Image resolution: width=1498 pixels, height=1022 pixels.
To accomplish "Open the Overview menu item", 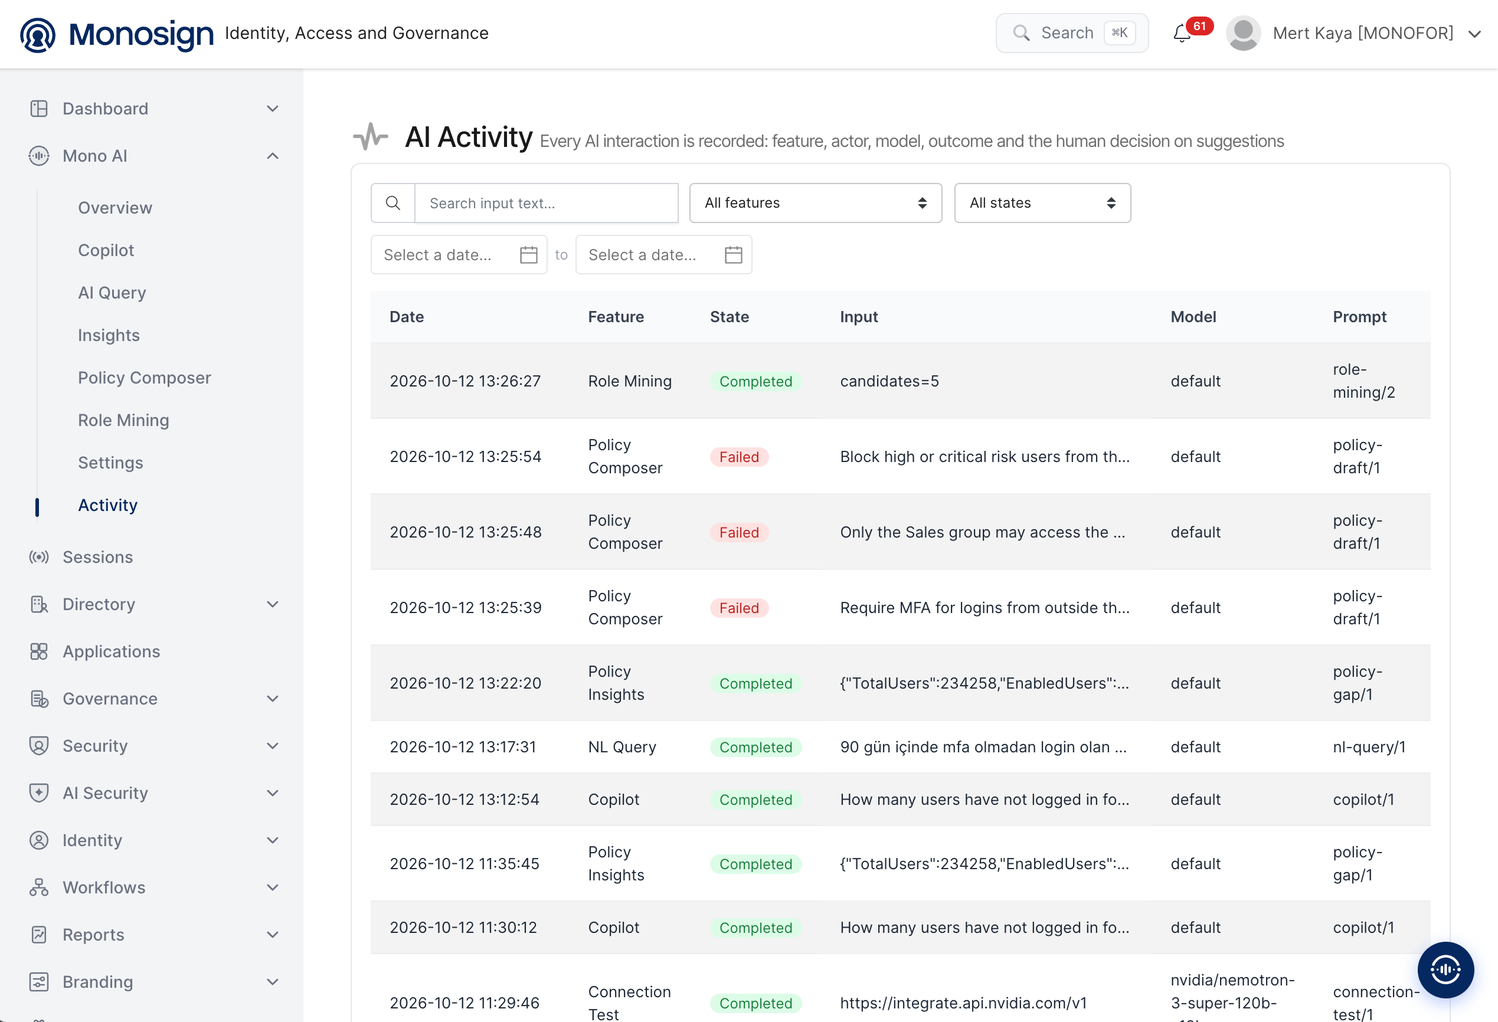I will [x=115, y=208].
